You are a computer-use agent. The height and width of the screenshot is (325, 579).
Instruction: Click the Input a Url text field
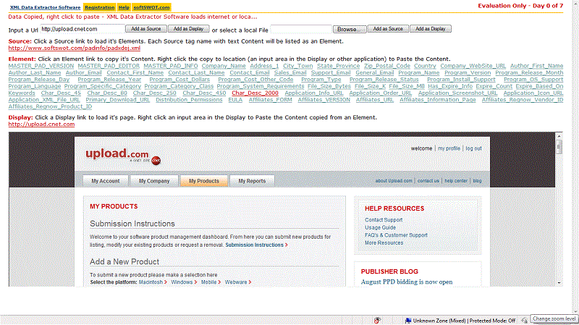(83, 29)
